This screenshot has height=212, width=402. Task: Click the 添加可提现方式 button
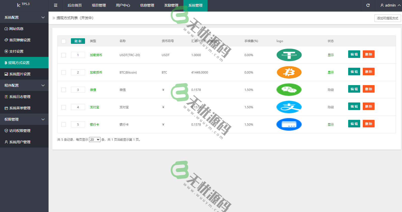tap(387, 18)
